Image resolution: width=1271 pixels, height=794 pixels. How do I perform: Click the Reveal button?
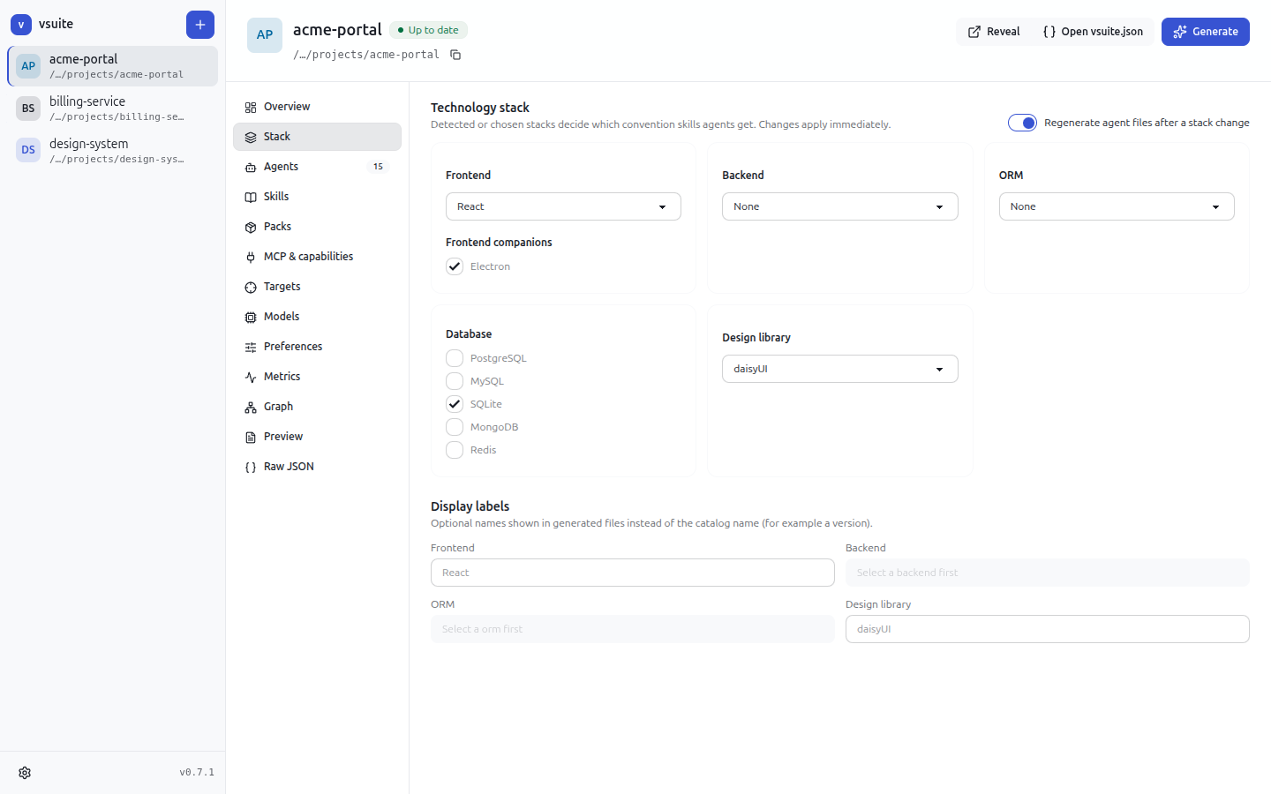coord(994,32)
